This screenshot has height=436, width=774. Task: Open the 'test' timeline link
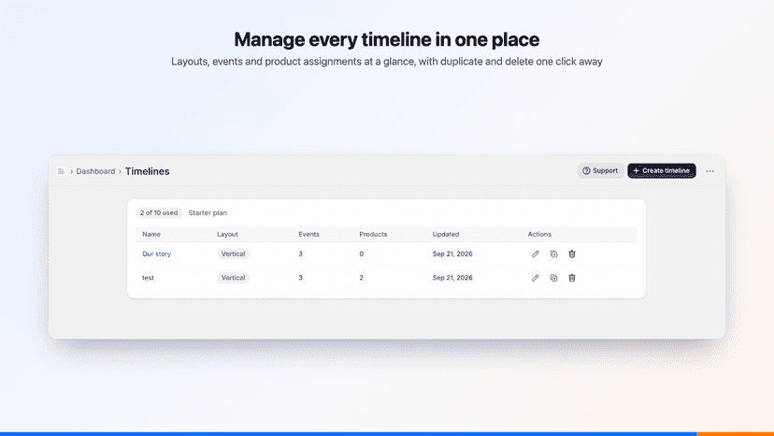148,278
